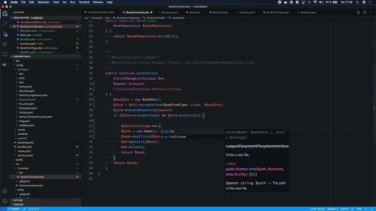This screenshot has width=376, height=211.
Task: Click the sync changes icon in status bar
Action: pyautogui.click(x=25, y=209)
